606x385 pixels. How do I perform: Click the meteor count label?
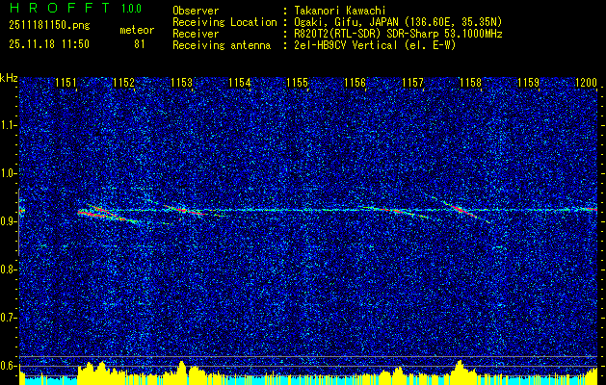(x=137, y=30)
